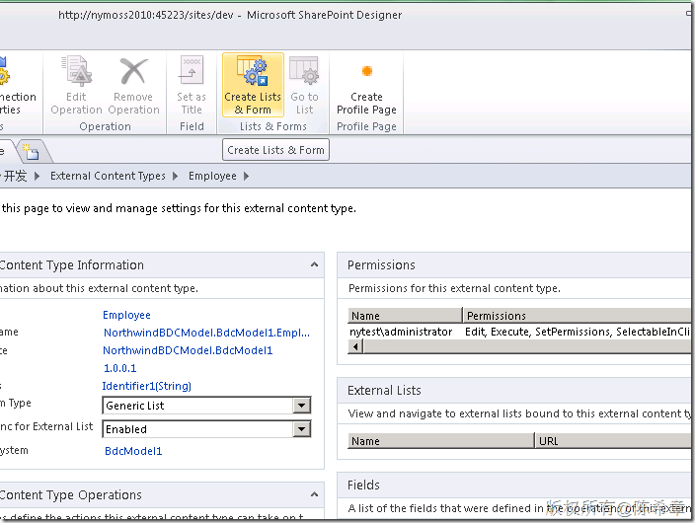Collapse the Content Type Information section
This screenshot has height=523, width=695.
point(314,264)
